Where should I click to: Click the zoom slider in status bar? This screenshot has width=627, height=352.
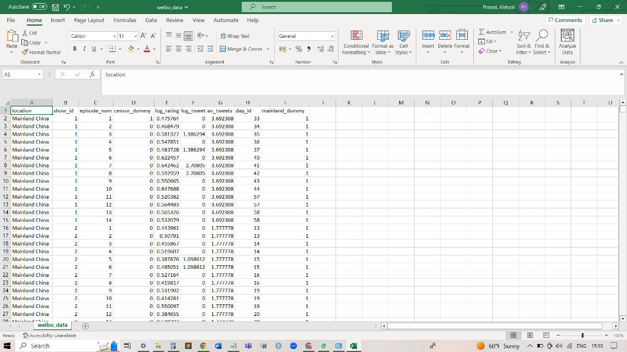click(582, 335)
